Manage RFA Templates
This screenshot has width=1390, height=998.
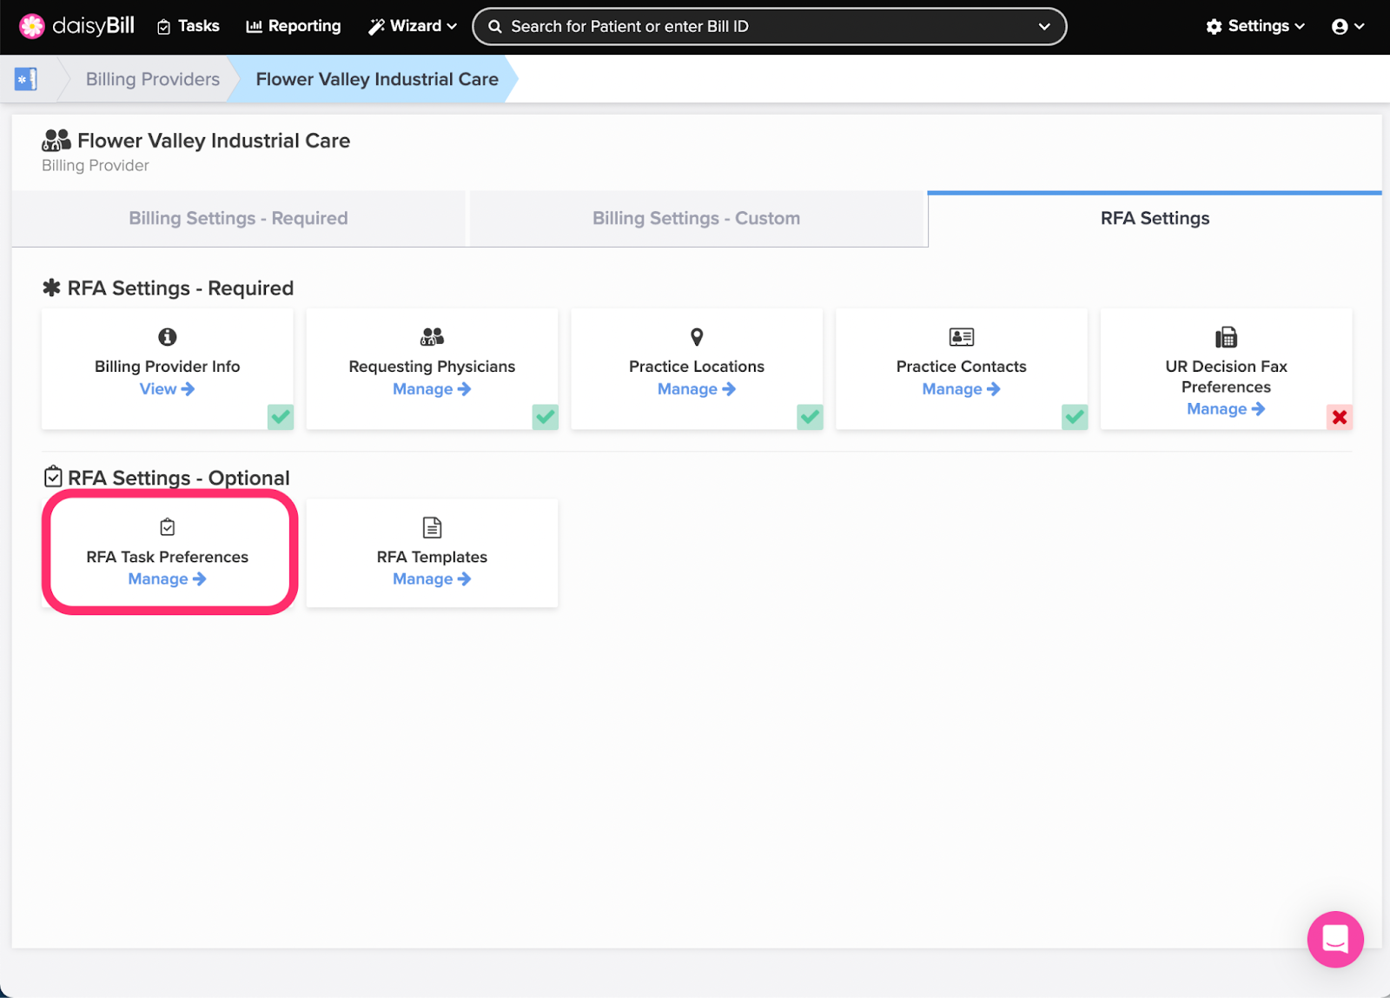432,579
